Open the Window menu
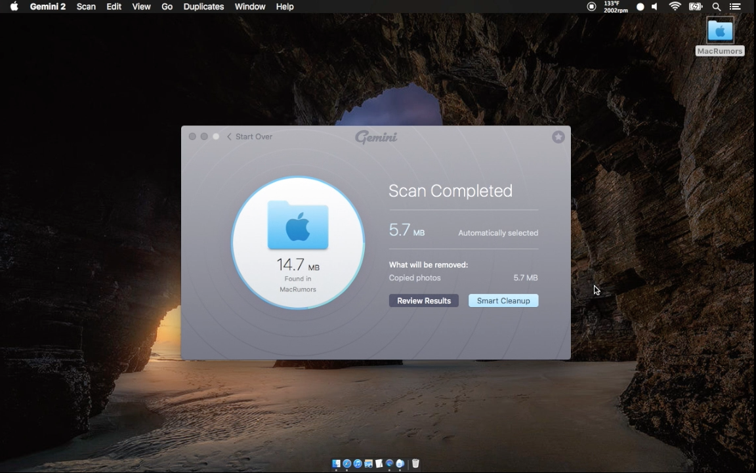Image resolution: width=756 pixels, height=473 pixels. (250, 7)
